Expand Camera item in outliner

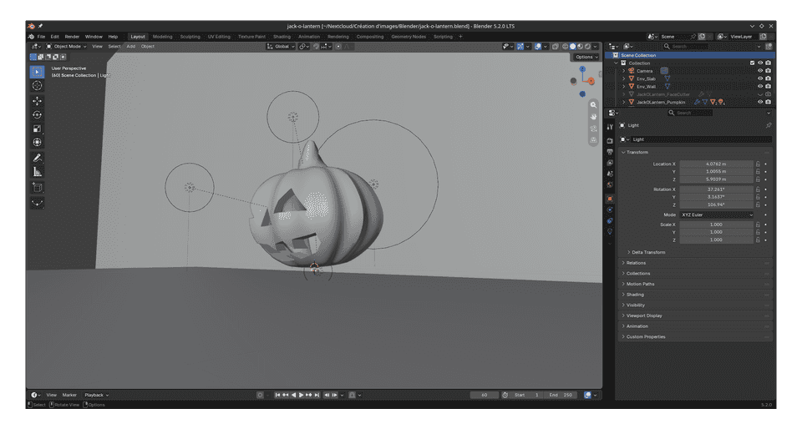tap(624, 71)
